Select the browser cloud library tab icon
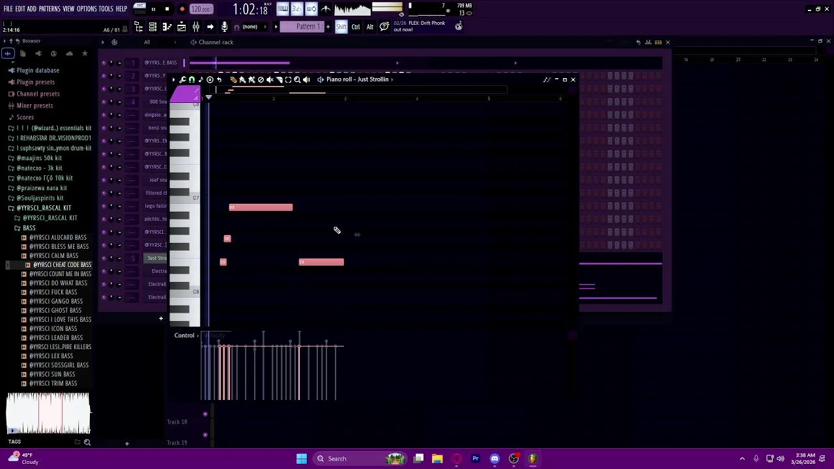 [x=69, y=53]
